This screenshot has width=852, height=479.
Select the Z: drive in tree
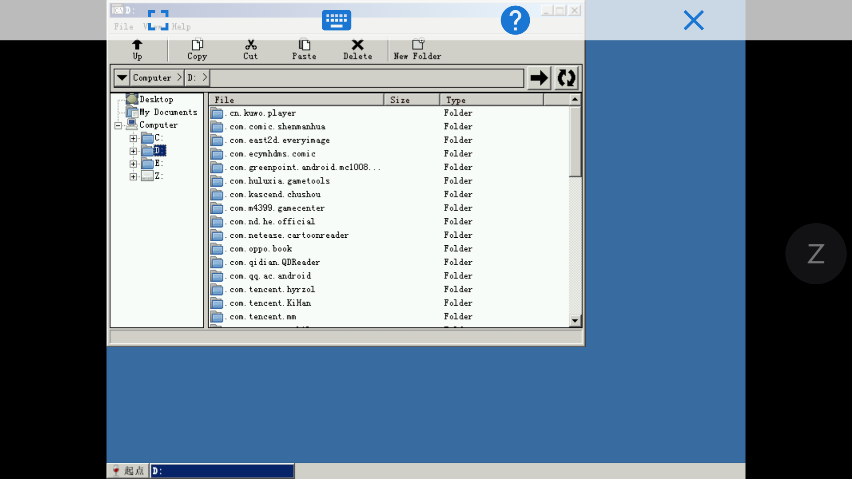pos(159,176)
